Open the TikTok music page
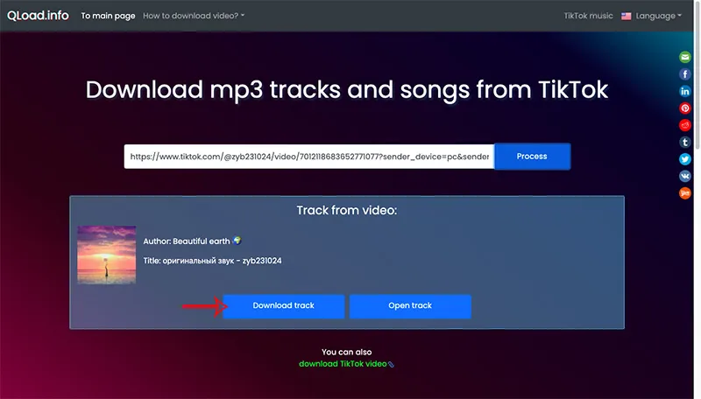 pyautogui.click(x=588, y=16)
